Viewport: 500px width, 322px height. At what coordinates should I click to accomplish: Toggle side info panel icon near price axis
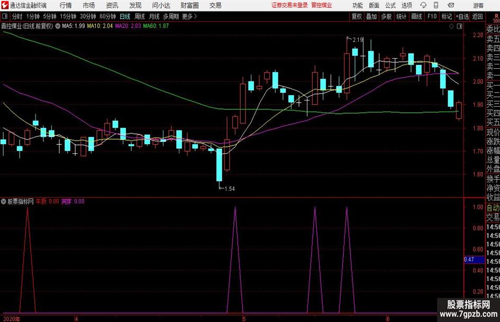[459, 26]
